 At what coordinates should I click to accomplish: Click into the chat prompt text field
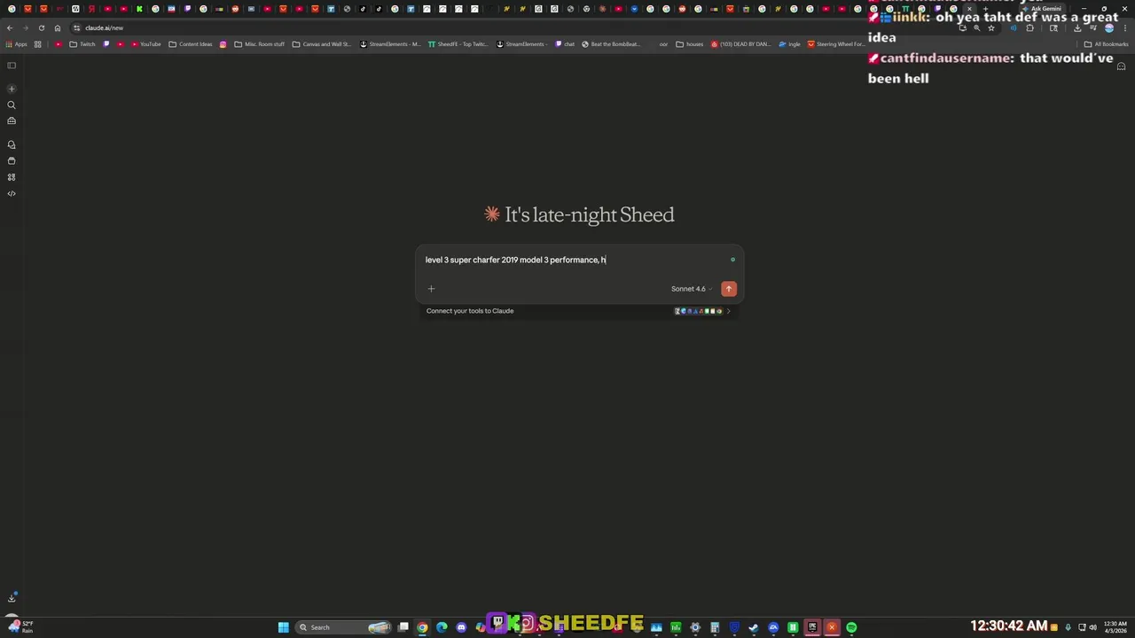[572, 260]
